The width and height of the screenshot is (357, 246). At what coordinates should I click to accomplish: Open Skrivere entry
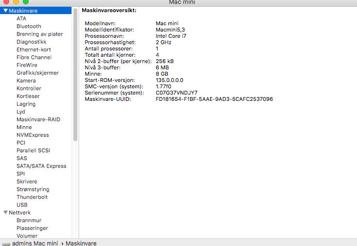[x=27, y=181]
